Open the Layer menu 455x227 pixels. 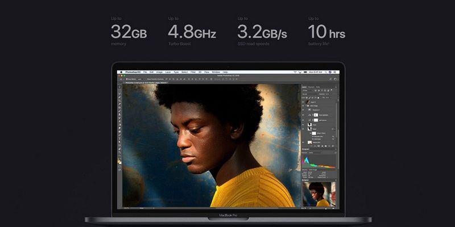[168, 72]
